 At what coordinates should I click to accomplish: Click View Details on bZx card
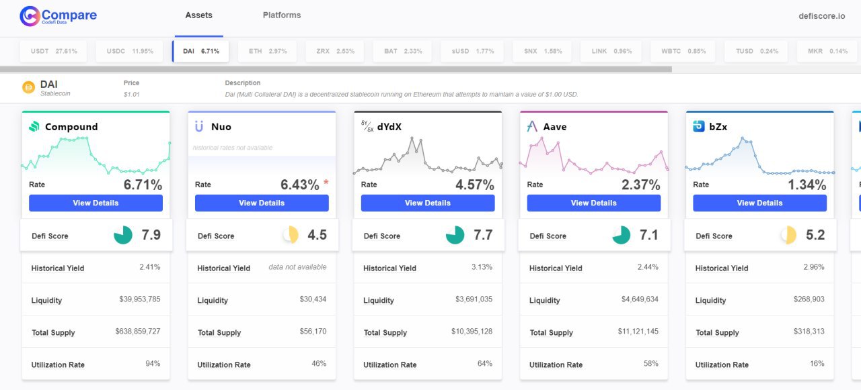pos(759,203)
